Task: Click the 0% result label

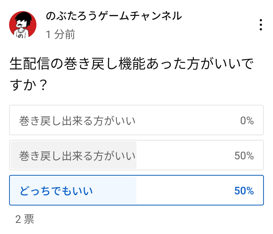Action: [x=247, y=121]
